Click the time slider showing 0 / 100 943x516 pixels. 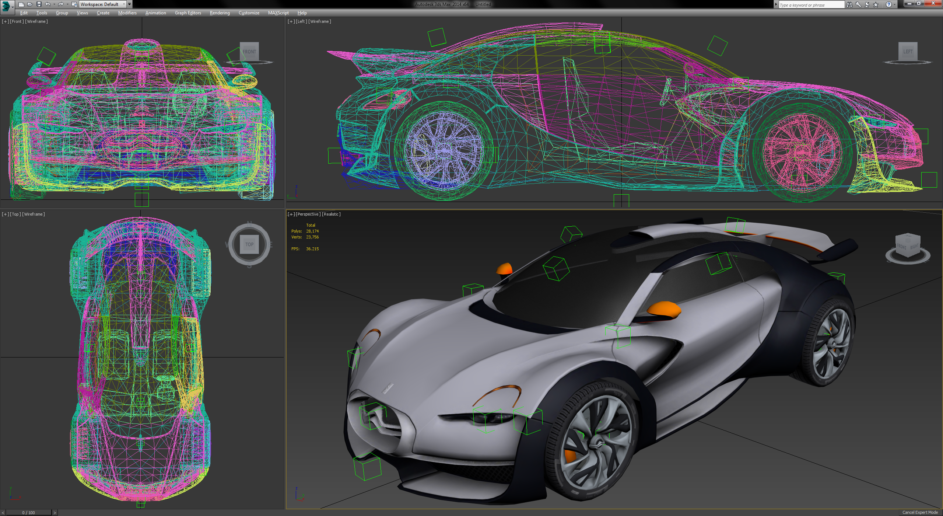[28, 512]
